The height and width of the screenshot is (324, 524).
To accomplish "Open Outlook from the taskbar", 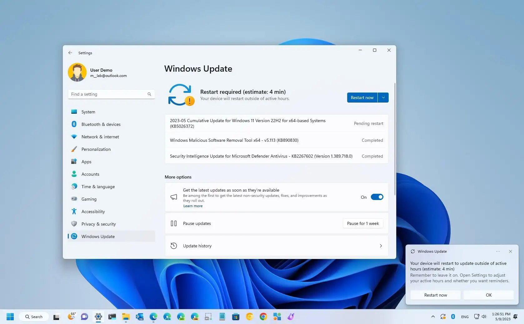I will point(140,317).
